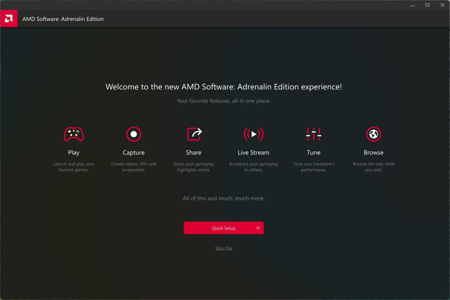
Task: Click the Capture feature label
Action: point(134,153)
